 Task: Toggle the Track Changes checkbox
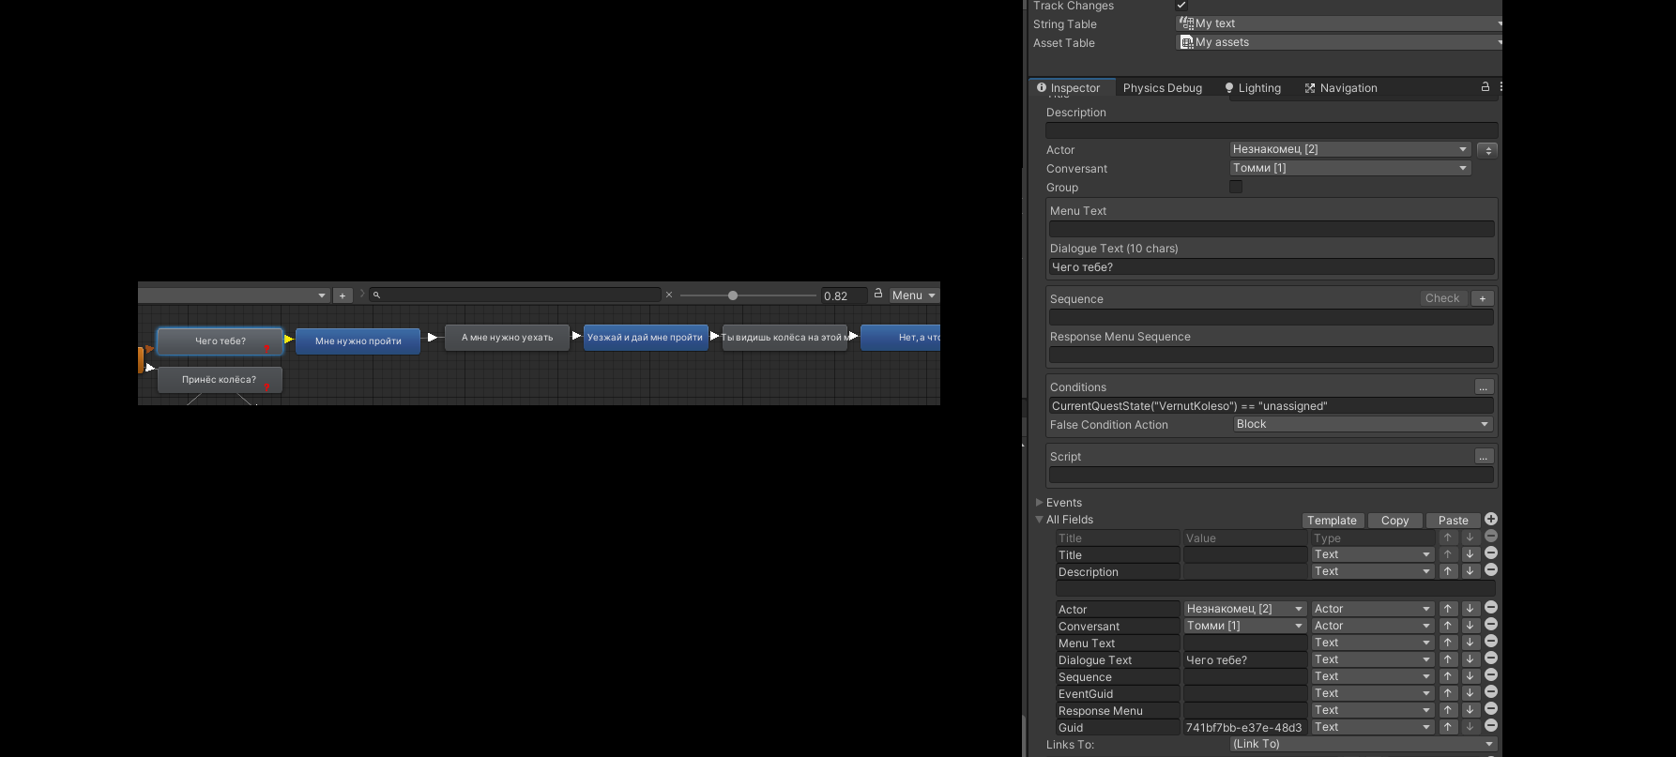1181,6
